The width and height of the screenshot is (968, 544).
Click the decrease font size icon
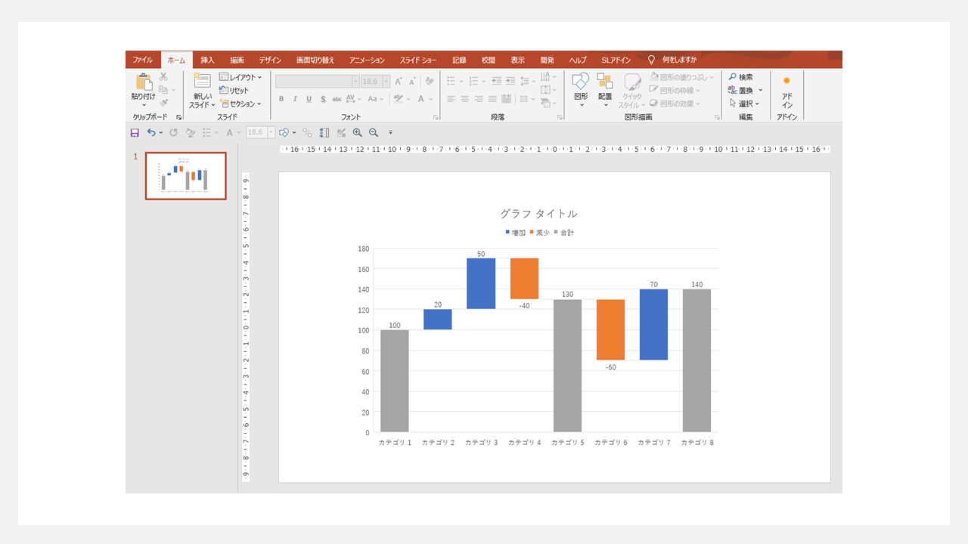point(412,81)
